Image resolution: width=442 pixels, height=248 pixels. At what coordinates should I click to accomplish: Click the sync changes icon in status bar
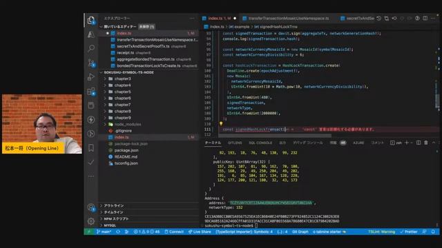118,231
